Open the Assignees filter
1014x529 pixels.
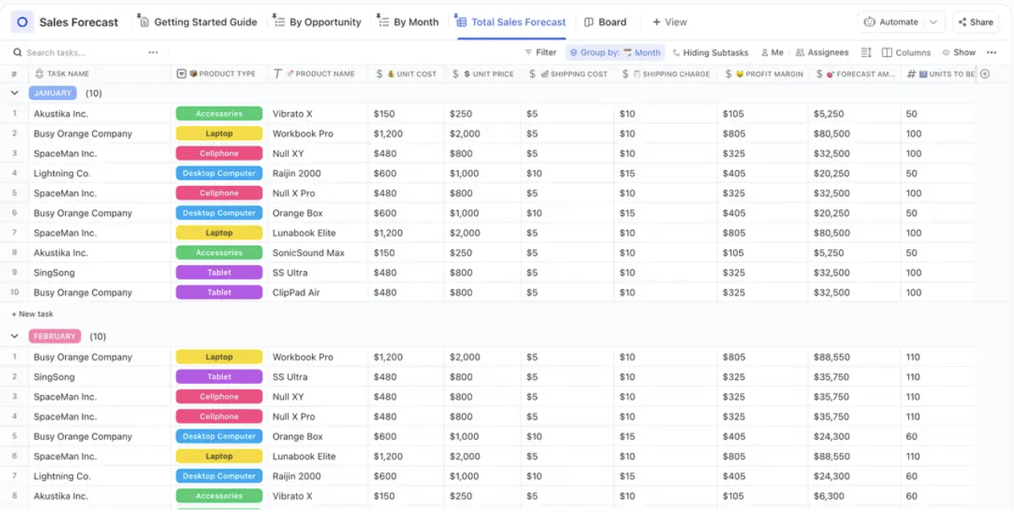821,53
